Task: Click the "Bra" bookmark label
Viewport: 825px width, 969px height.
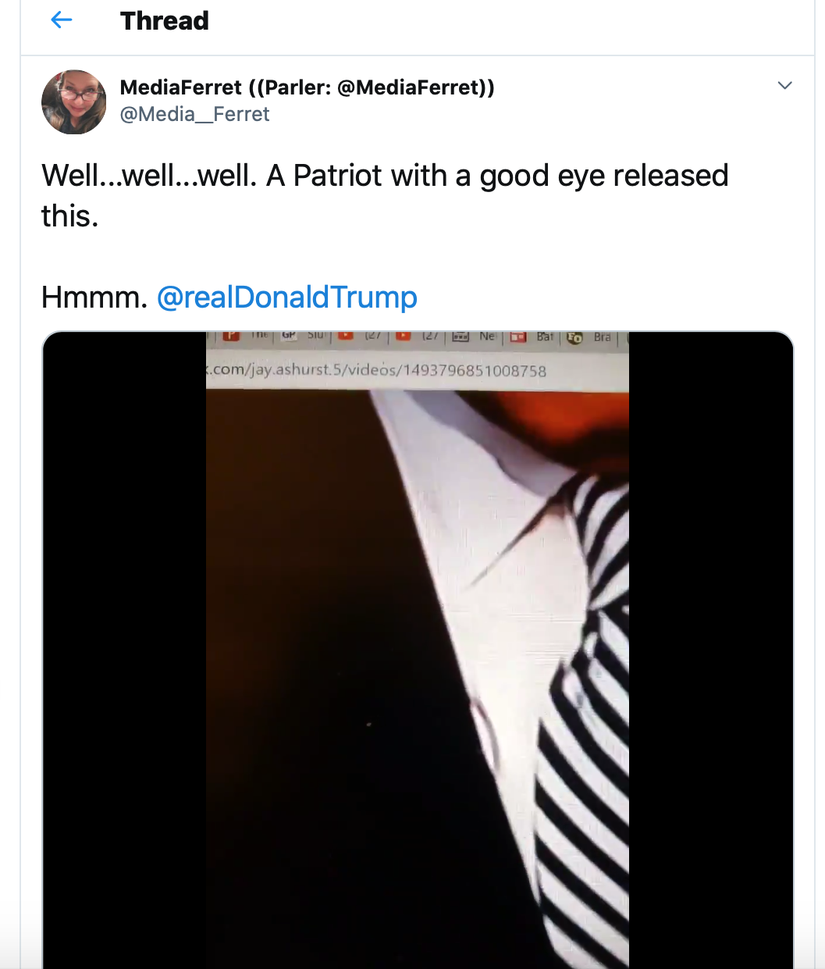Action: (x=603, y=337)
